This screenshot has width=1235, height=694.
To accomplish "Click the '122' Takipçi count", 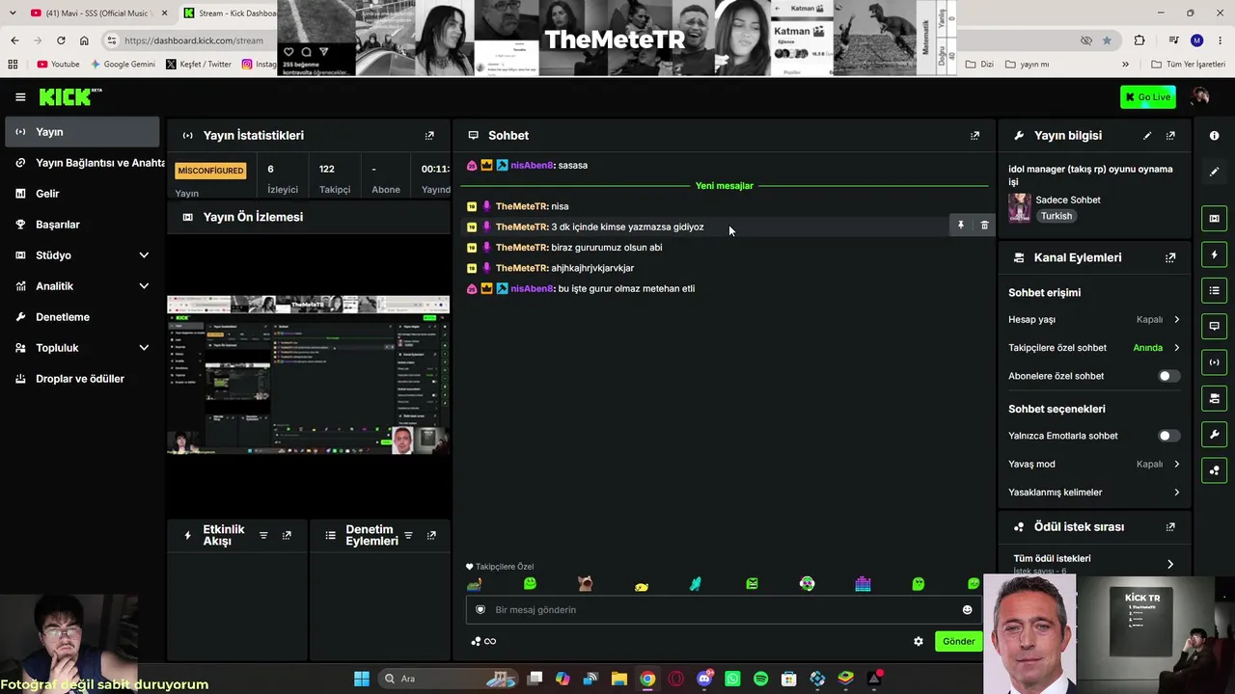I will pos(327,169).
